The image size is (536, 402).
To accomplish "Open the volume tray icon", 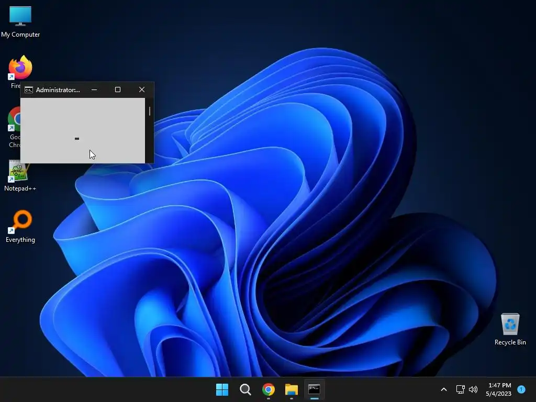I will (473, 389).
